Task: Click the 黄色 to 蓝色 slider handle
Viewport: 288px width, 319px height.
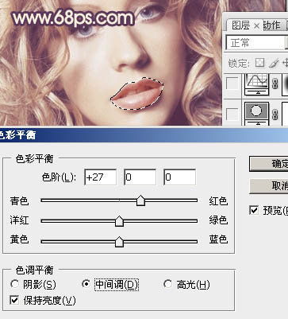Action: pyautogui.click(x=120, y=242)
